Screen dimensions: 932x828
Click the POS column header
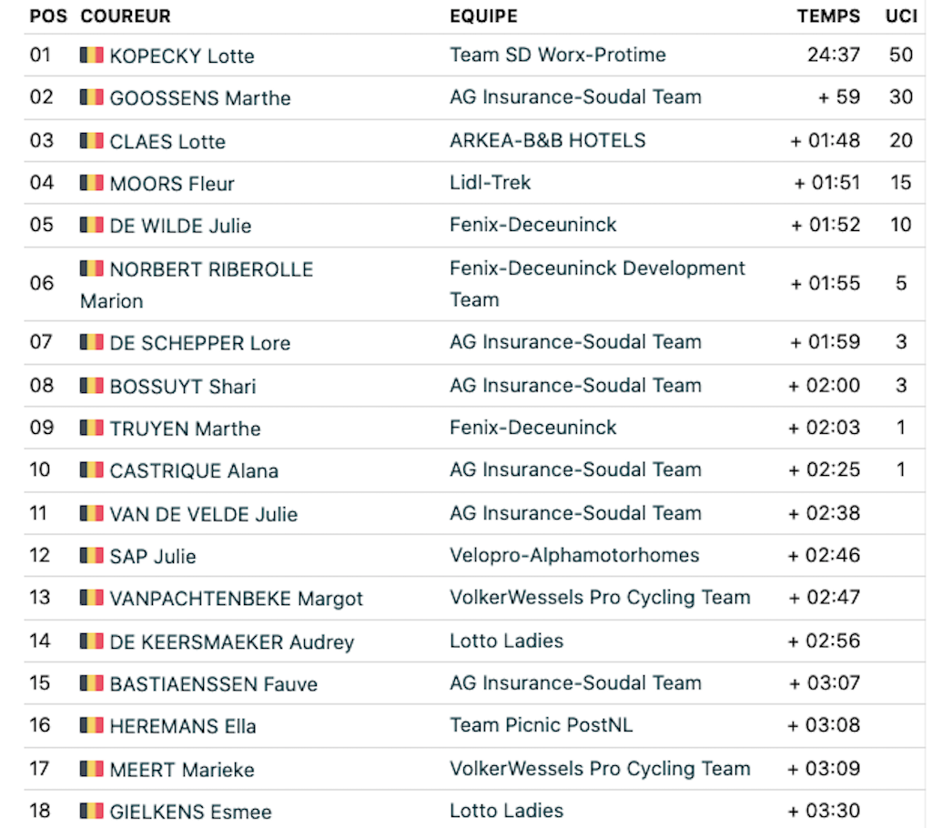48,16
